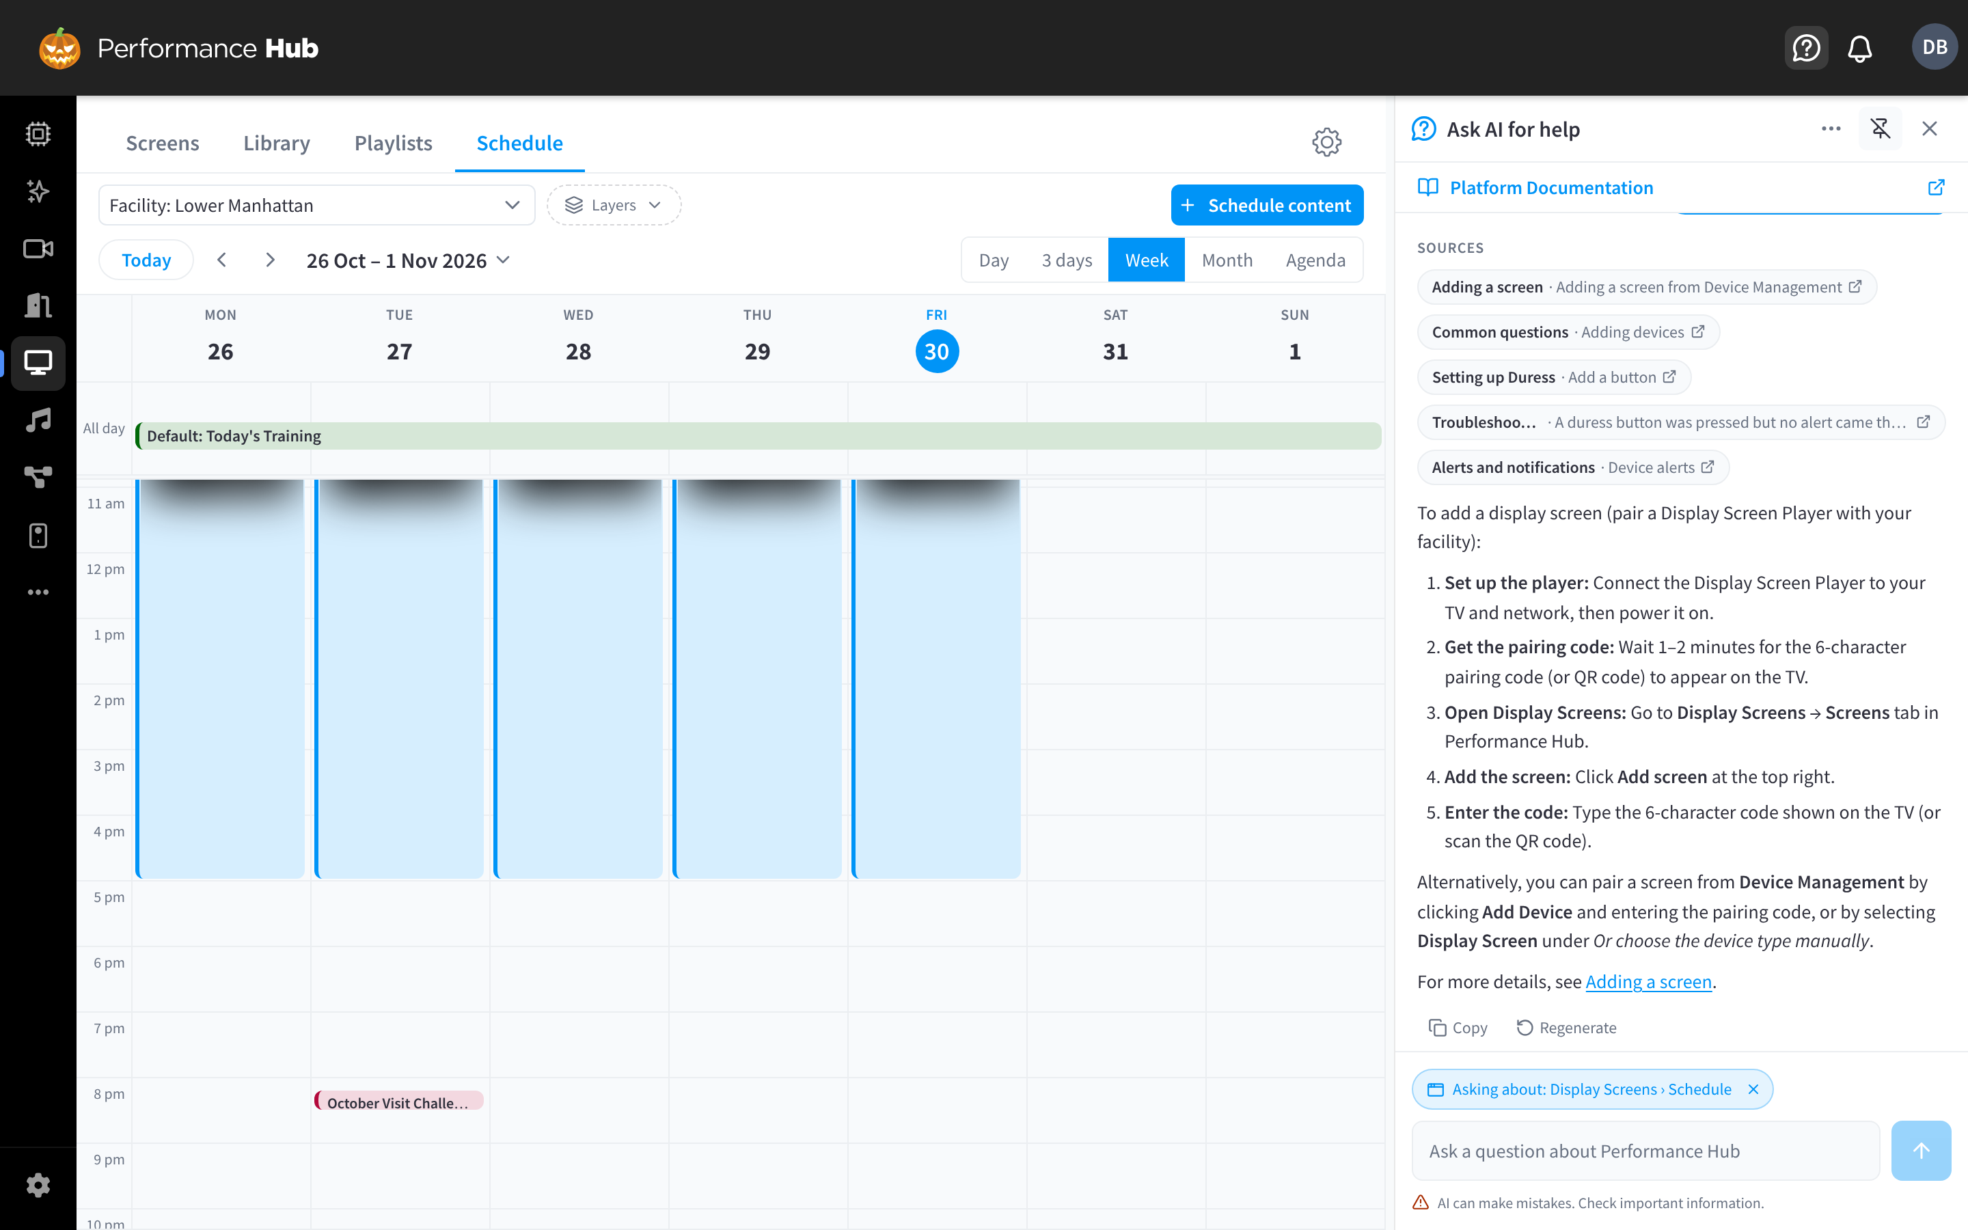Unpin the Ask AI panel

(1880, 128)
